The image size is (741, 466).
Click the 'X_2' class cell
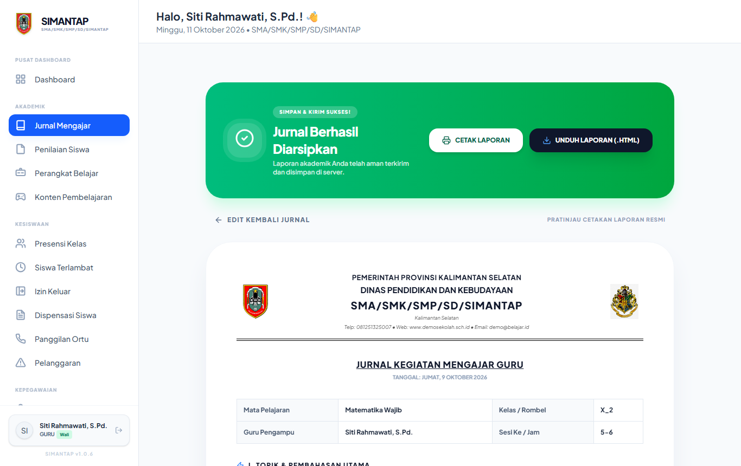[618, 410]
